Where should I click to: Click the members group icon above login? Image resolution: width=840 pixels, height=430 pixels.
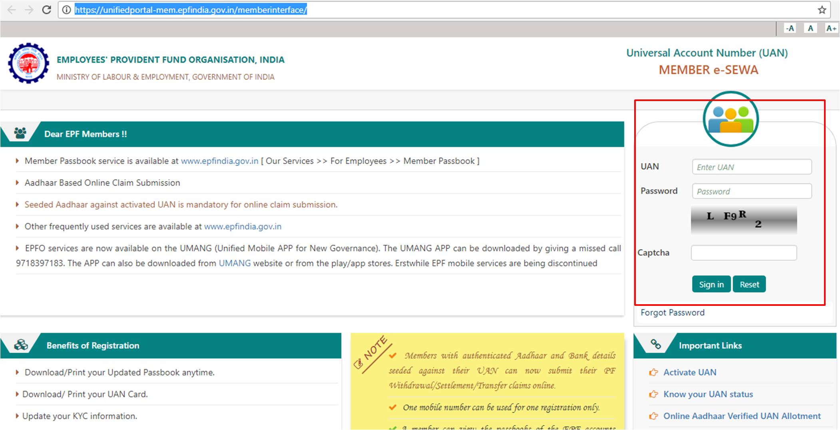(x=731, y=119)
